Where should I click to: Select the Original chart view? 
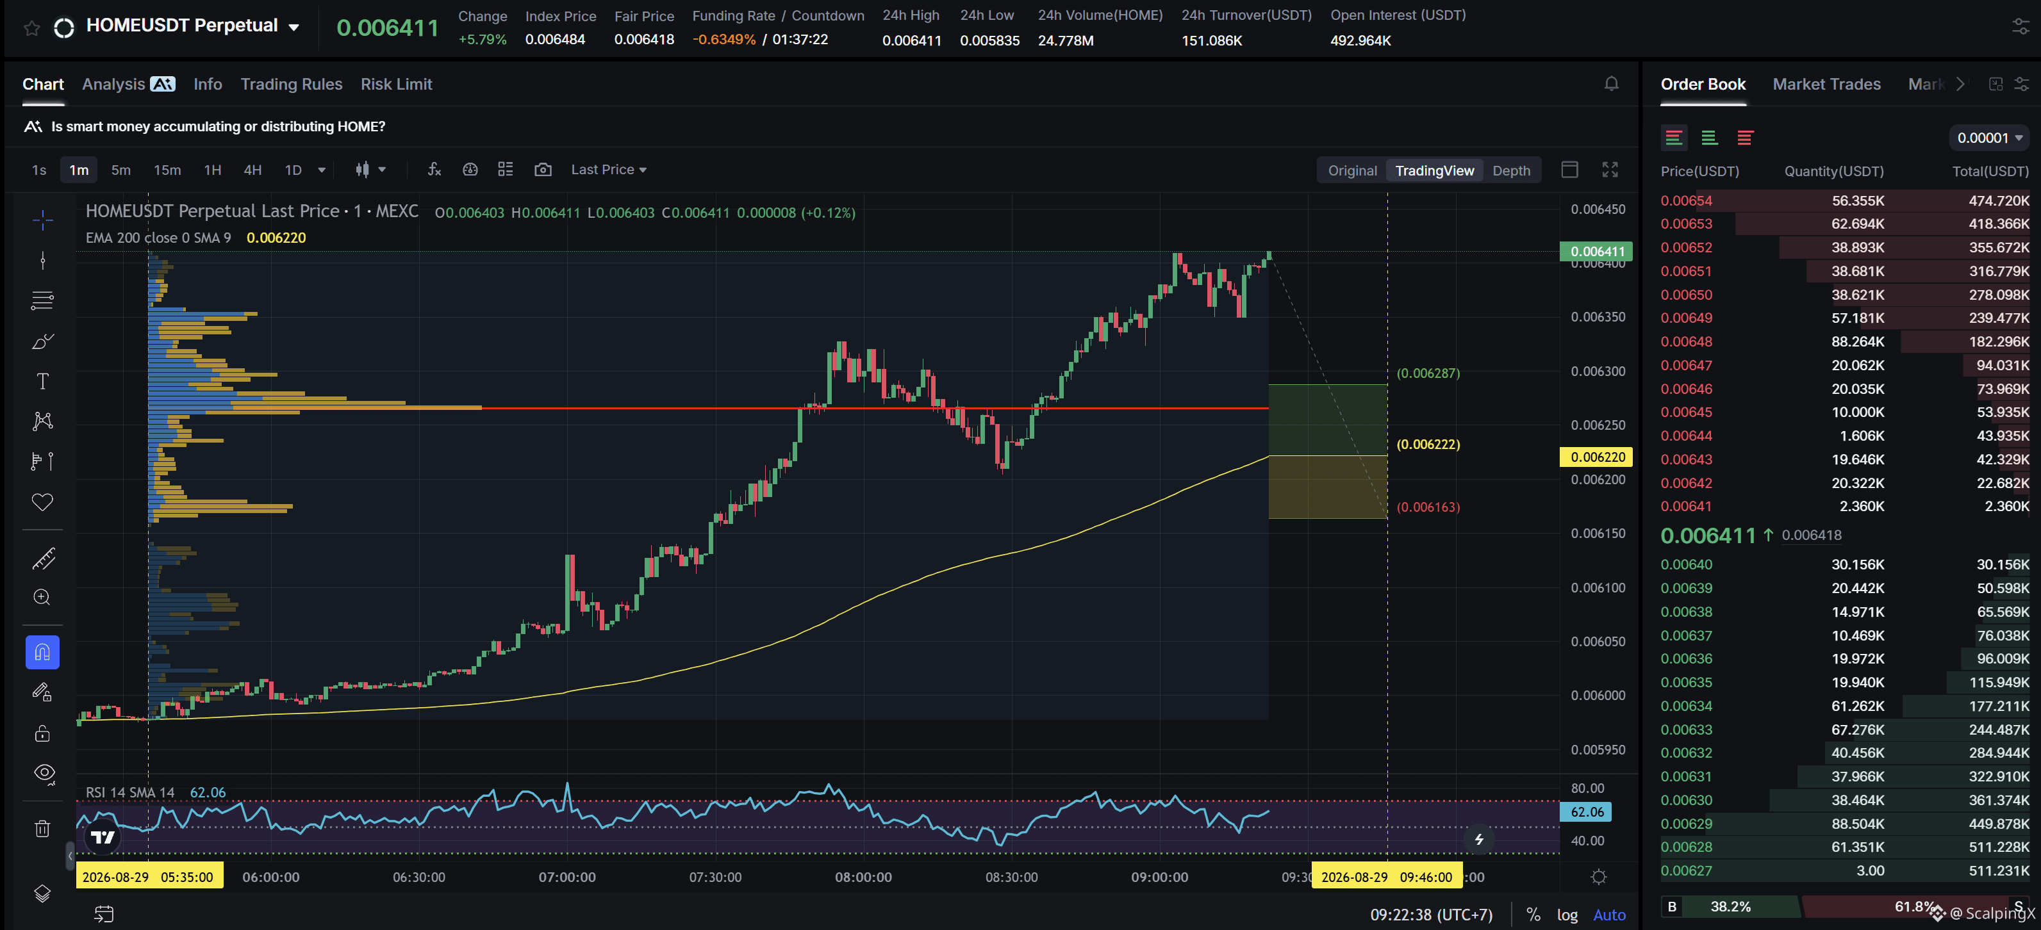[1353, 170]
